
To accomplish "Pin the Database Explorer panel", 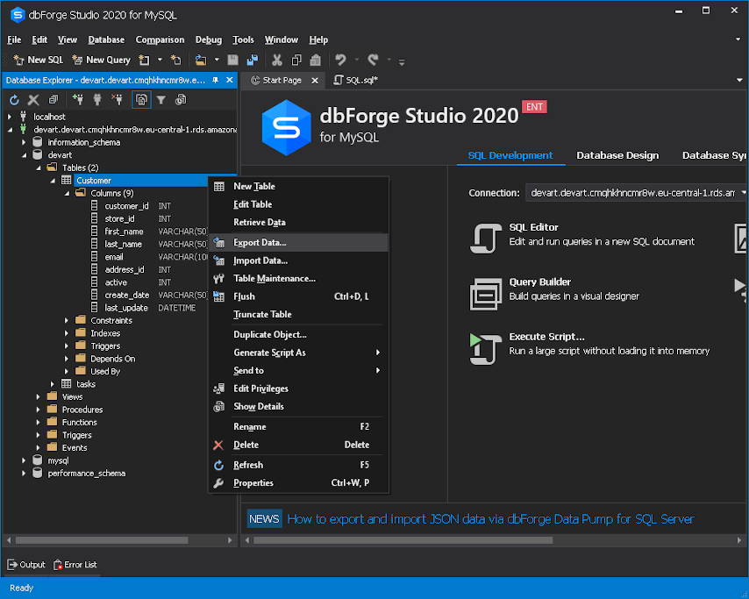I will point(216,81).
